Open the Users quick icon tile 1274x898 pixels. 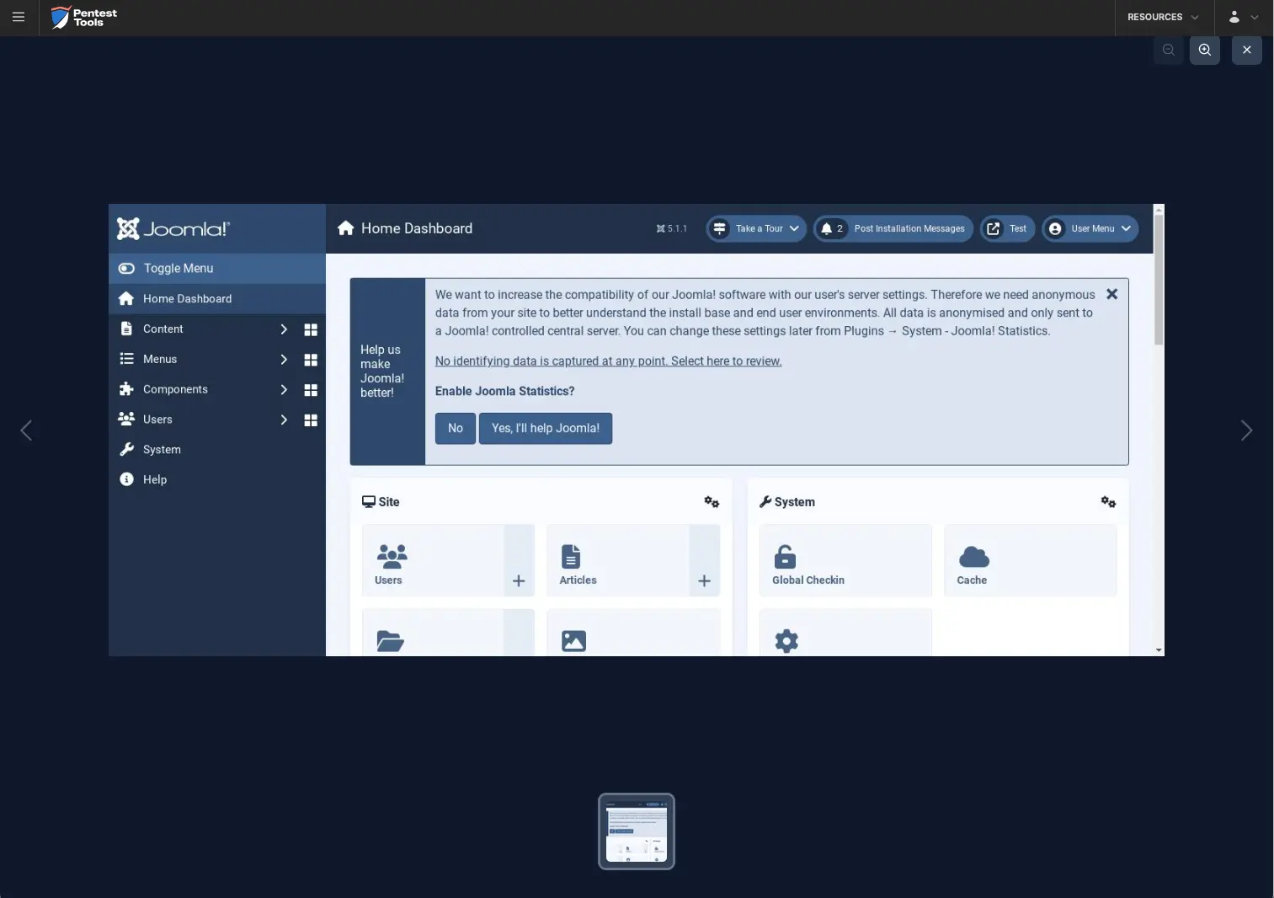click(x=433, y=560)
